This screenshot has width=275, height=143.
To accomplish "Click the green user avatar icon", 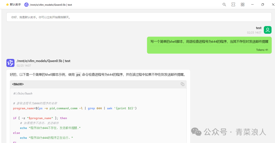I will (268, 30).
